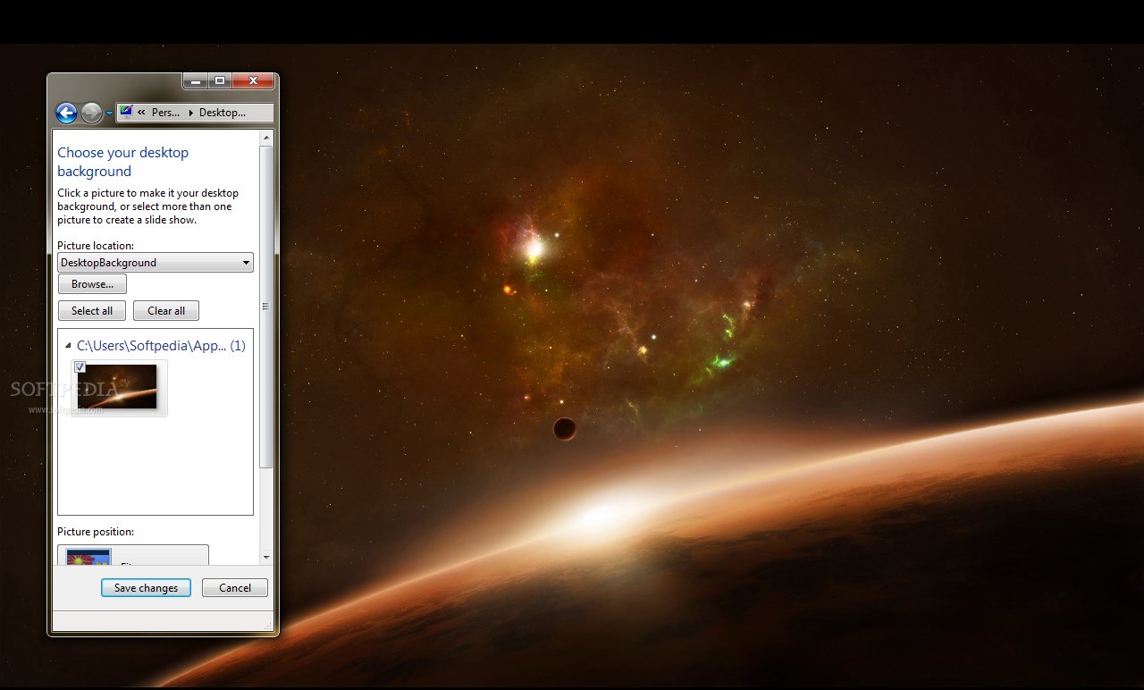Click the greyed forward navigation arrow
The width and height of the screenshot is (1144, 690).
click(x=91, y=113)
